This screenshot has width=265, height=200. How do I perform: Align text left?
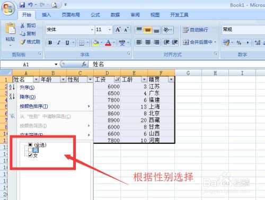coord(139,42)
